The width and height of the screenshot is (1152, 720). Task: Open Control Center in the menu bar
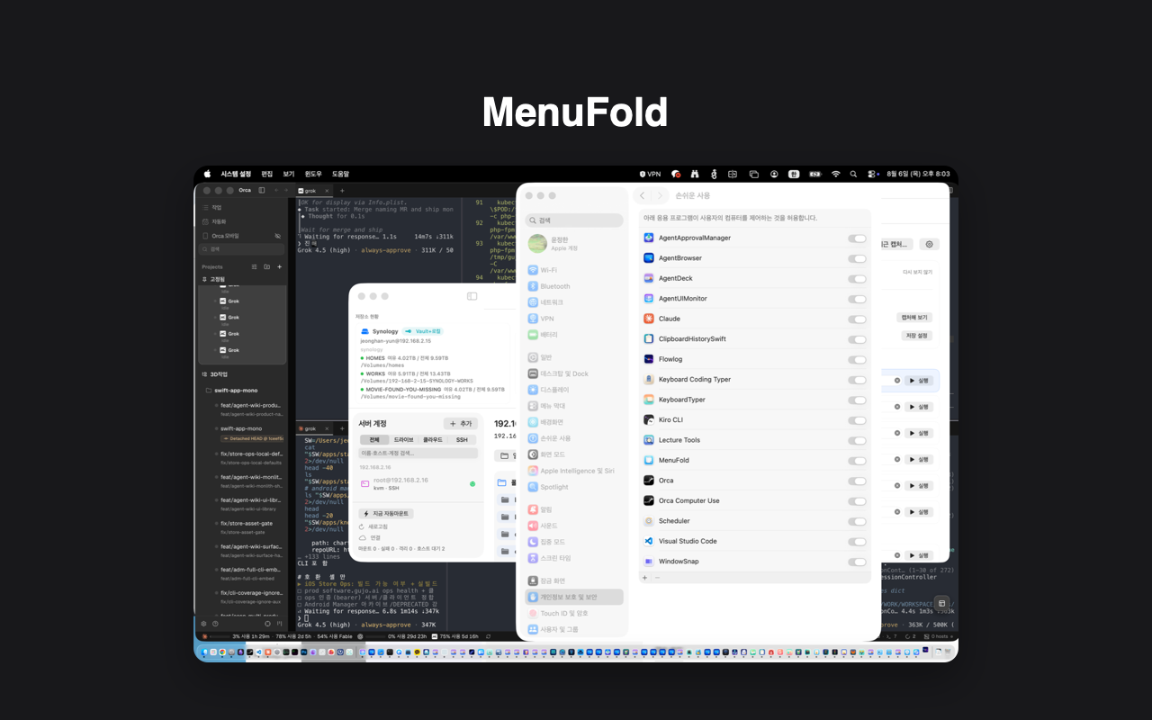point(873,174)
